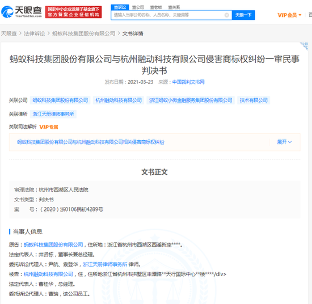Expand the judicial analysis with 展开
This screenshot has height=304, width=312.
pyautogui.click(x=284, y=142)
